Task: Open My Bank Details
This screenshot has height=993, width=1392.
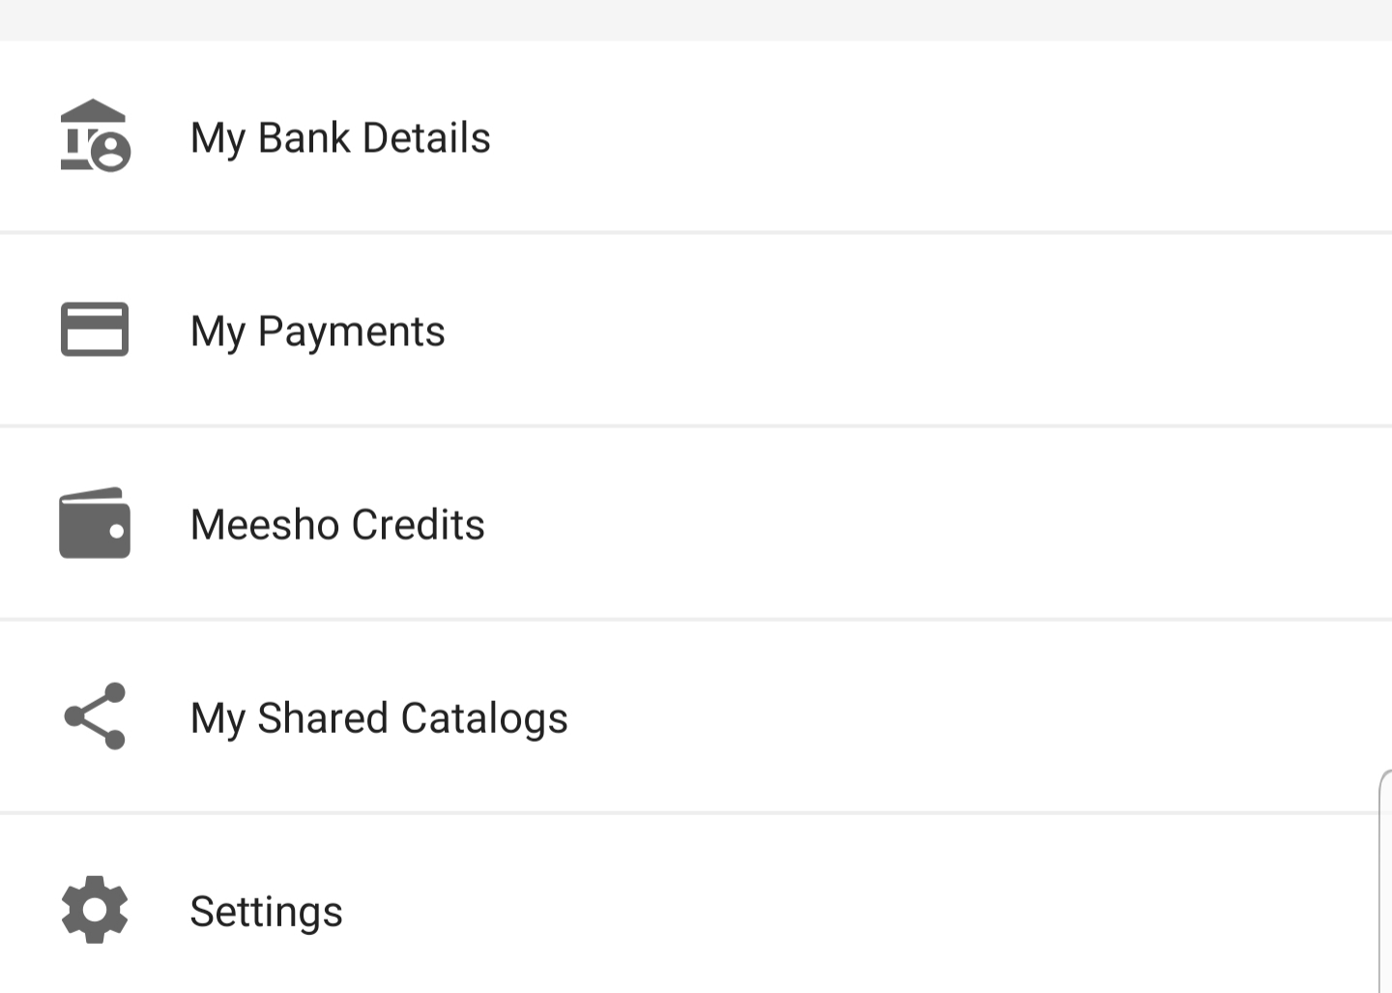Action: [696, 137]
